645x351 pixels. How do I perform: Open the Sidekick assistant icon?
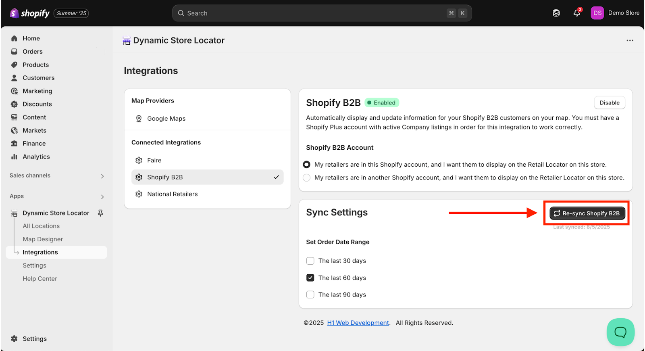pos(556,13)
